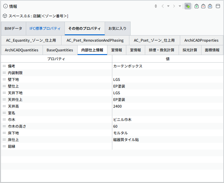Select the モルタル value

tap(121, 133)
